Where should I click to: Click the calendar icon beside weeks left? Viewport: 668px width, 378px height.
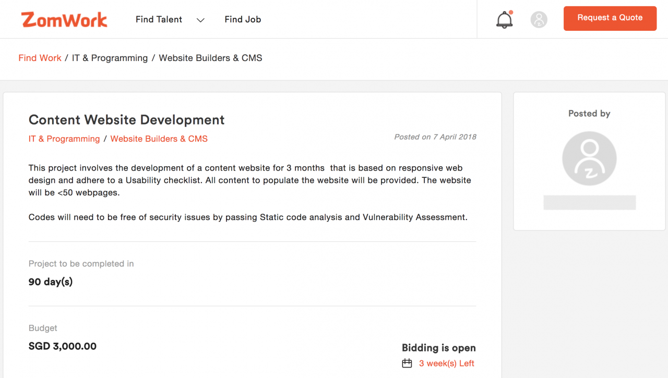[x=407, y=363]
